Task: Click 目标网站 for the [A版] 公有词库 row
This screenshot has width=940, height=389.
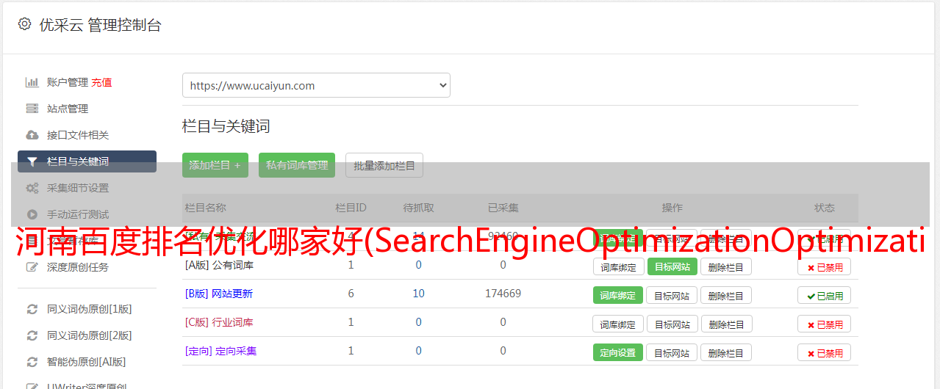Action: pos(672,267)
